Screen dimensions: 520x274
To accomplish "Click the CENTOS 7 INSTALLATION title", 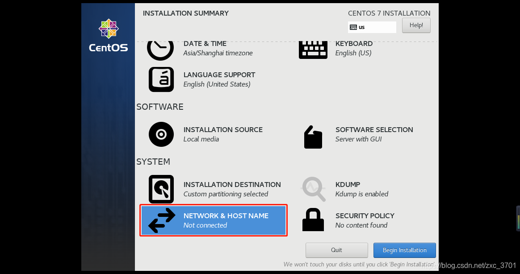I will point(389,13).
